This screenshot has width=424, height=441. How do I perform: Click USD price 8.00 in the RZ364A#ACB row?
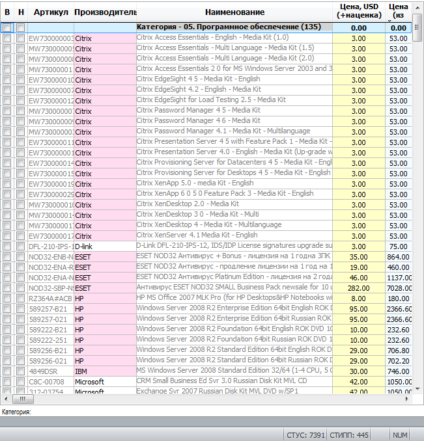359,299
